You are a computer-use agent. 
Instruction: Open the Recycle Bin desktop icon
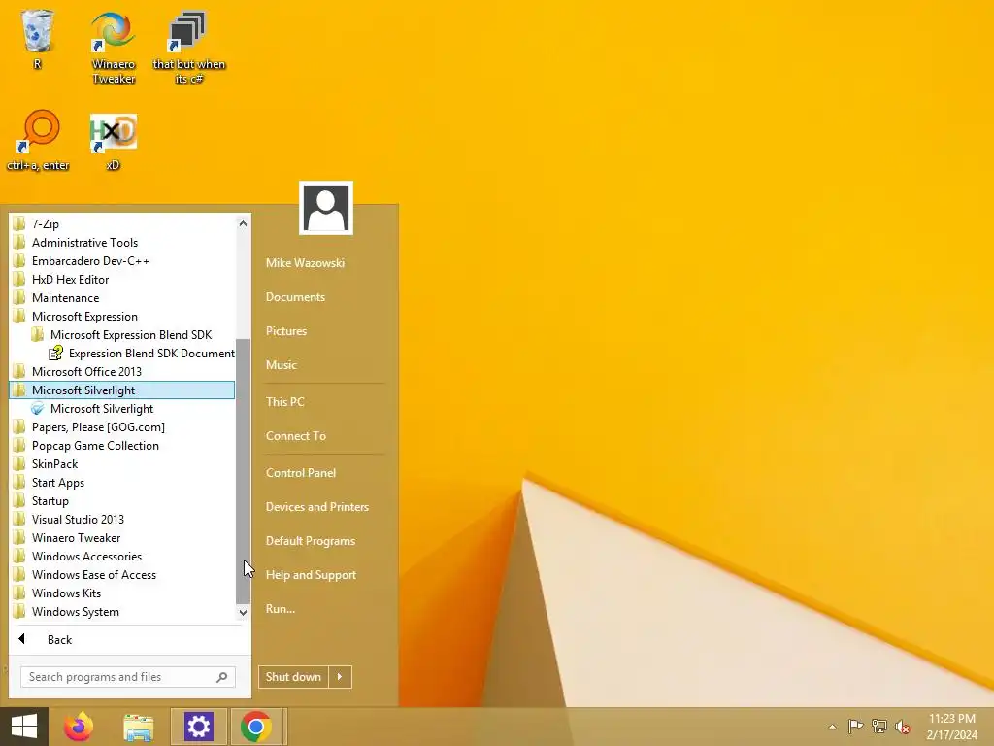[x=37, y=39]
